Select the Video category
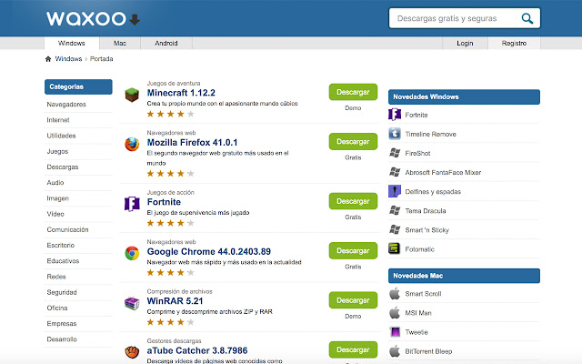 (55, 214)
